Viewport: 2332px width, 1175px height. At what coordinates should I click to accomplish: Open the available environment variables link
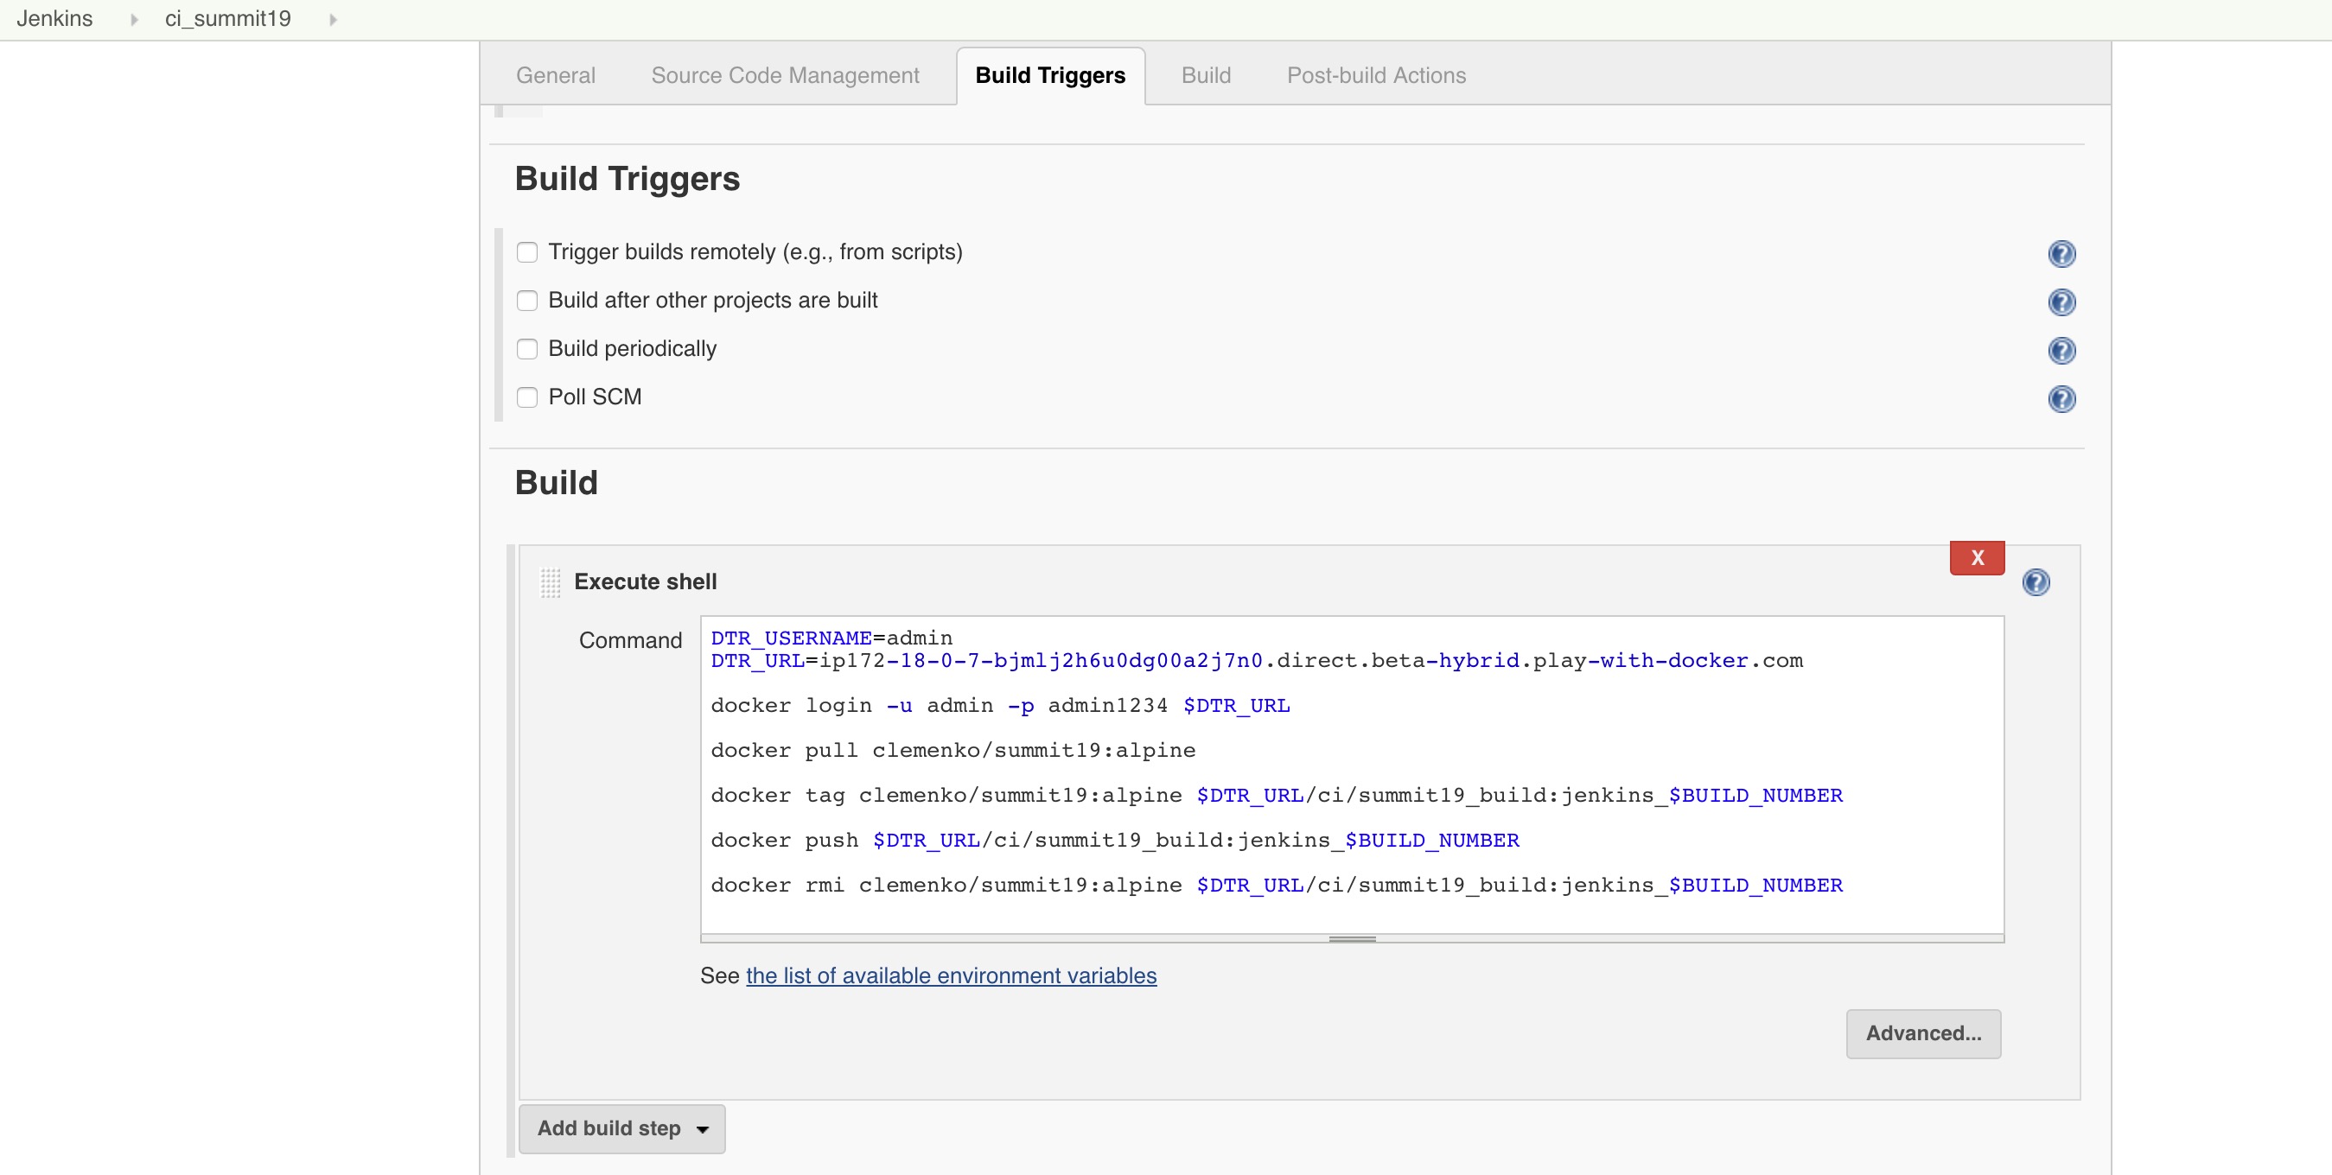click(x=951, y=975)
